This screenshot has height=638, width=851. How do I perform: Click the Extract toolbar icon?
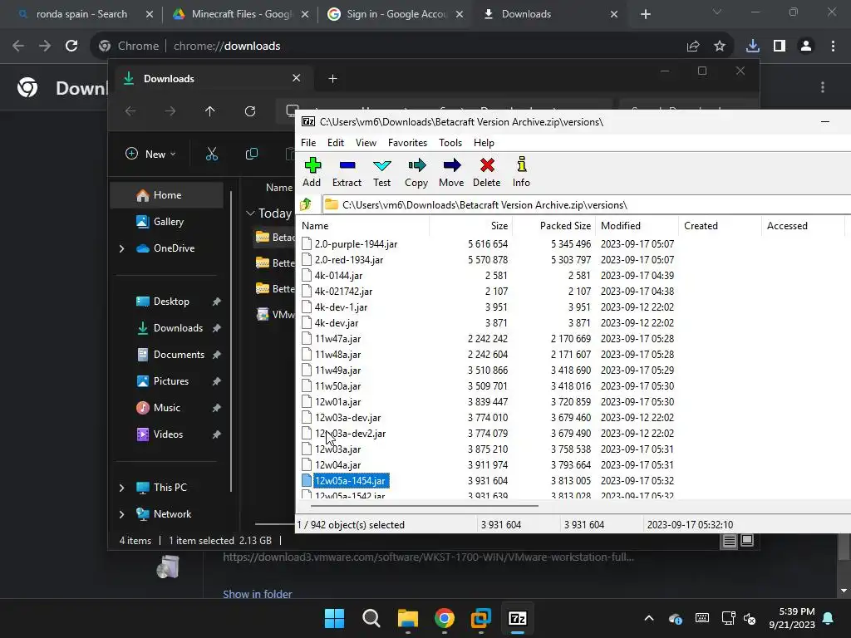coord(347,172)
